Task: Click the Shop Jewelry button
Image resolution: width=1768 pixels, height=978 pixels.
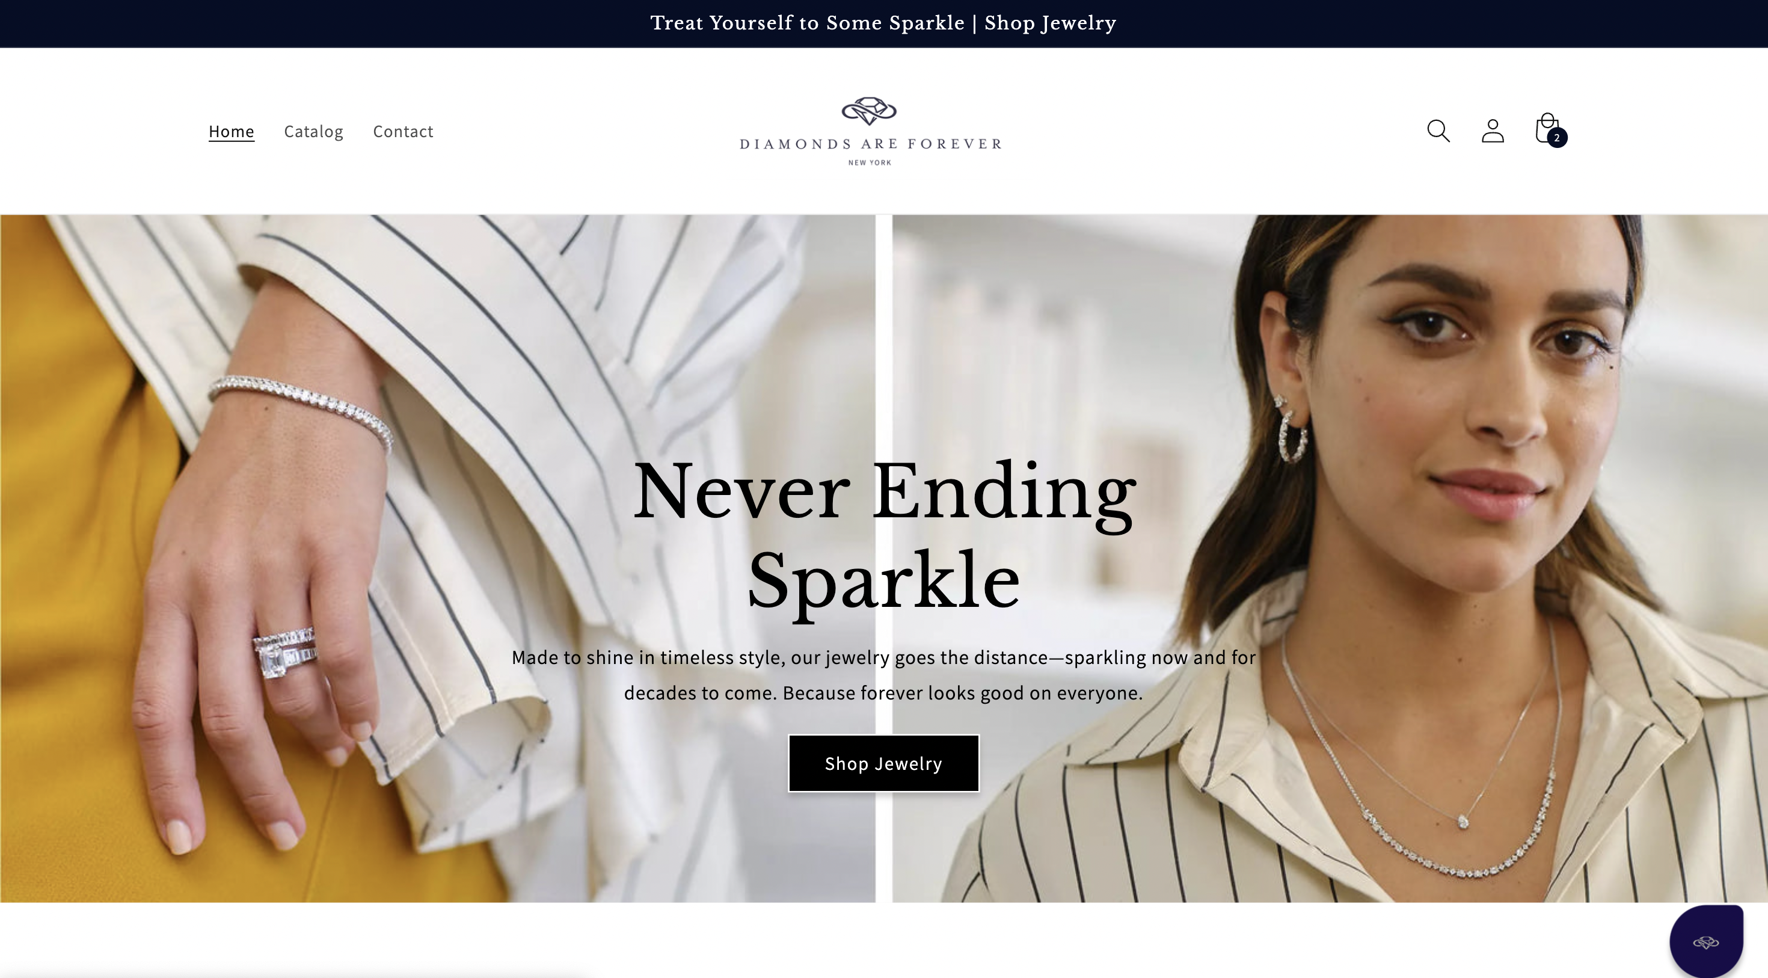Action: coord(883,763)
